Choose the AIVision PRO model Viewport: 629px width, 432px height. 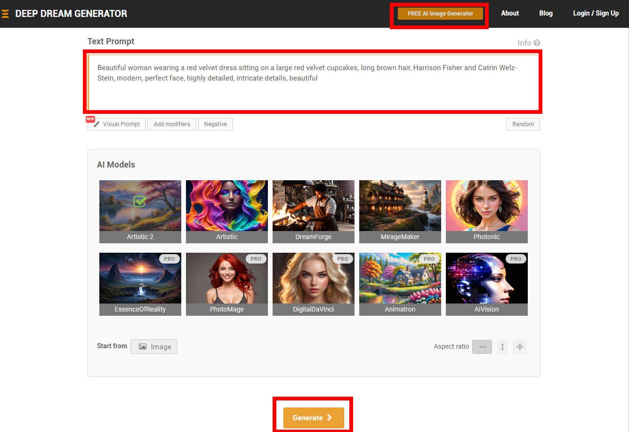487,284
